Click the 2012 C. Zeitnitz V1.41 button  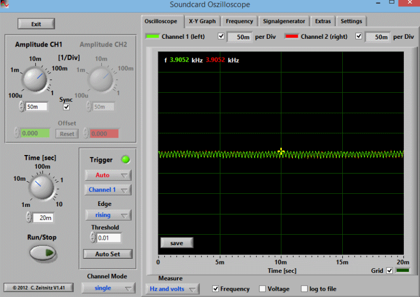pos(38,288)
